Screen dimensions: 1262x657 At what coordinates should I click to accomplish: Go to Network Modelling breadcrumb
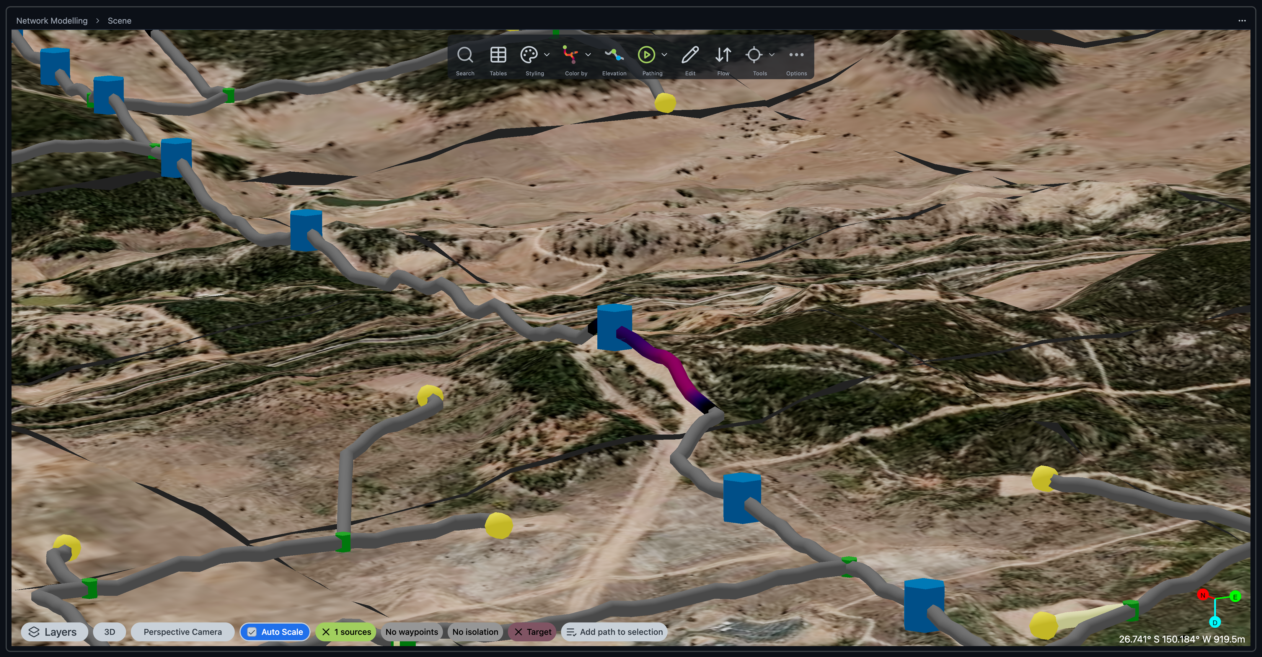51,21
